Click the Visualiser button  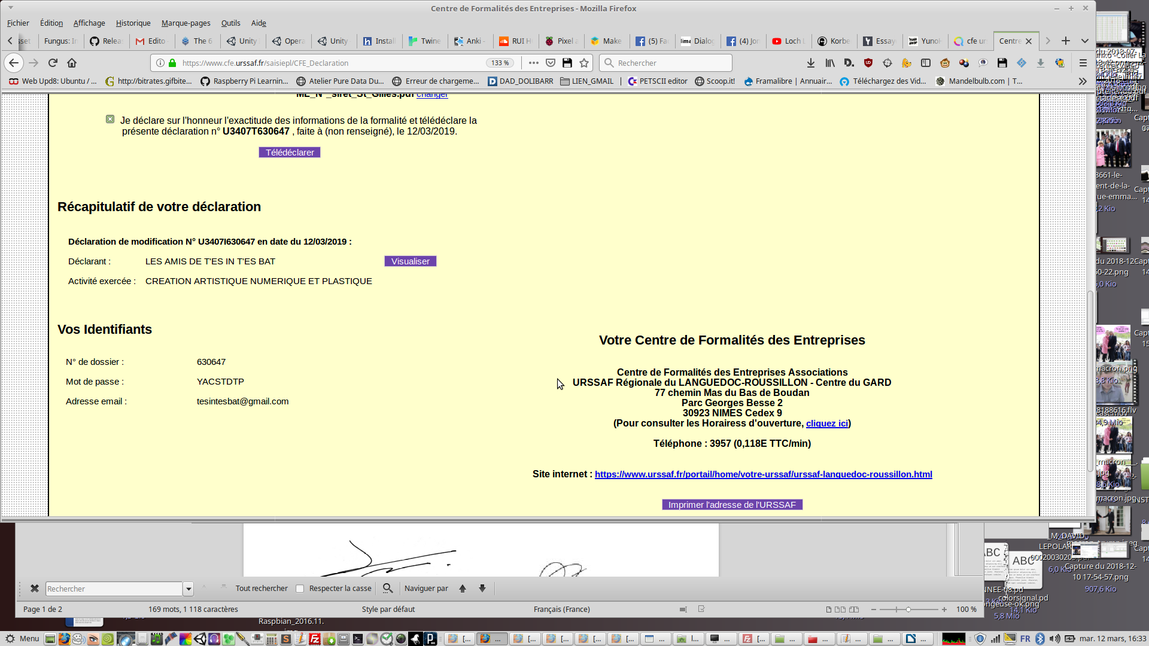pyautogui.click(x=410, y=261)
